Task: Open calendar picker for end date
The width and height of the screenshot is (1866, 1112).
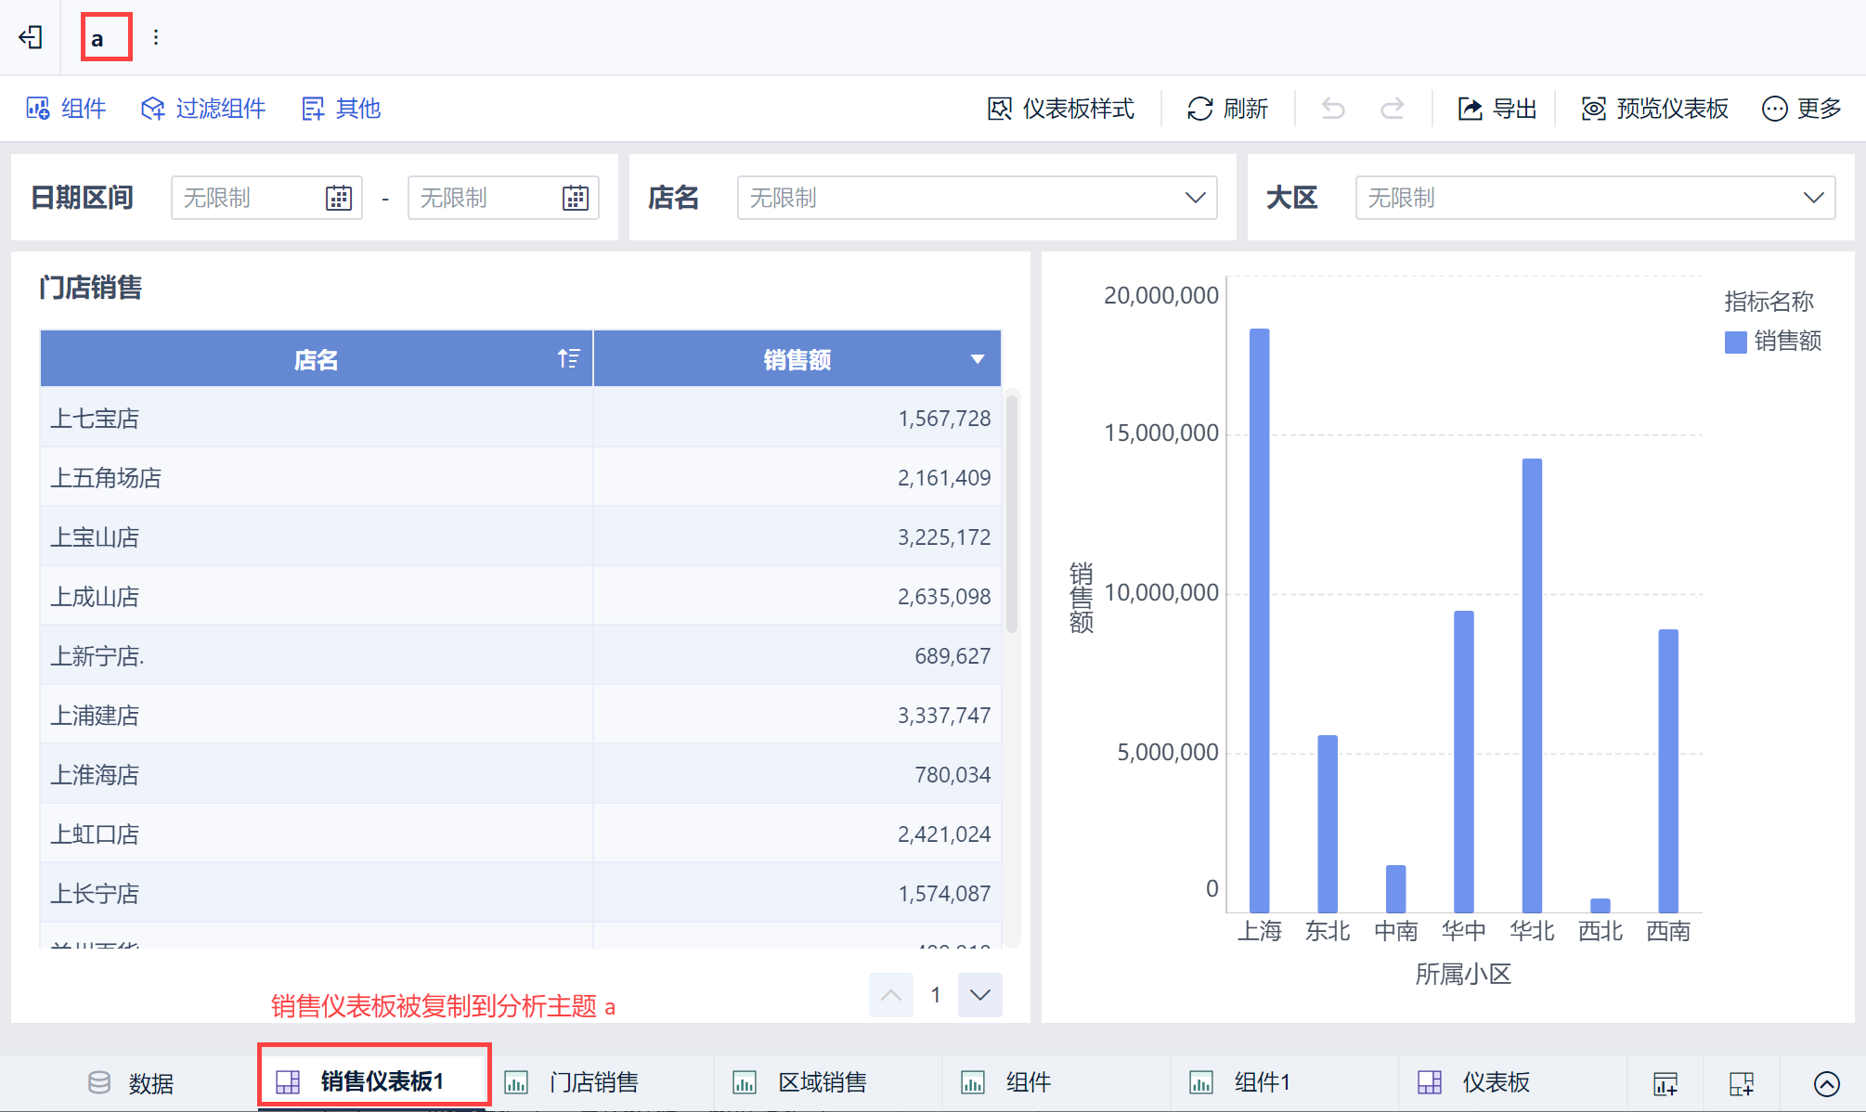Action: click(x=576, y=198)
